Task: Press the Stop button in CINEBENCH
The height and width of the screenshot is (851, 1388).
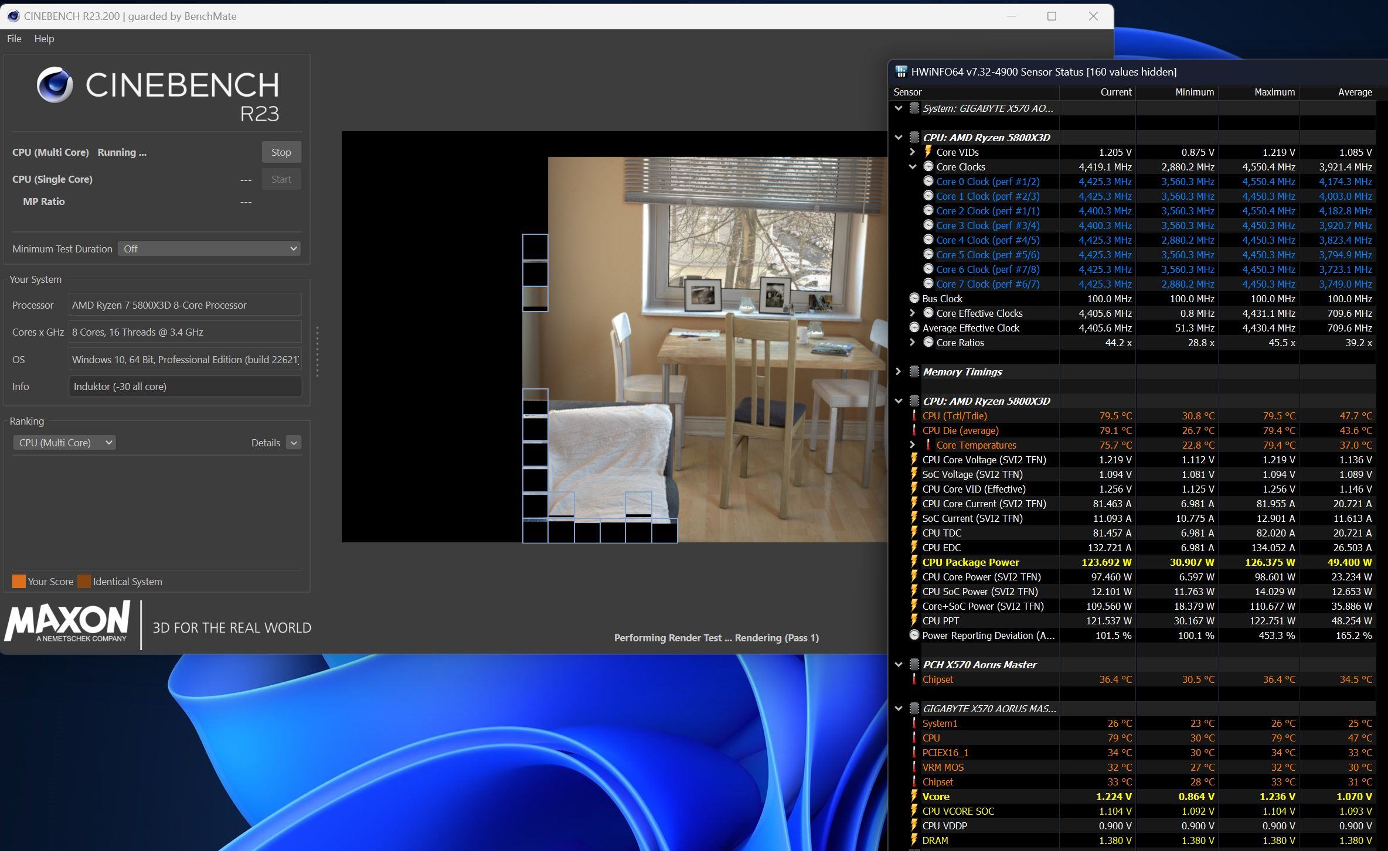Action: (281, 152)
